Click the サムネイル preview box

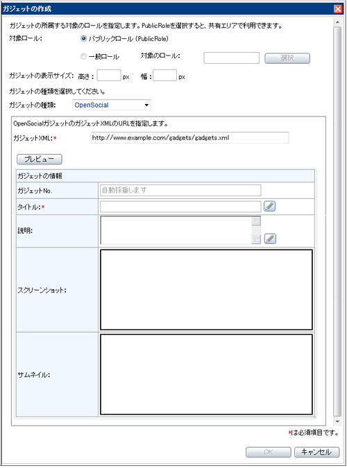[x=206, y=374]
